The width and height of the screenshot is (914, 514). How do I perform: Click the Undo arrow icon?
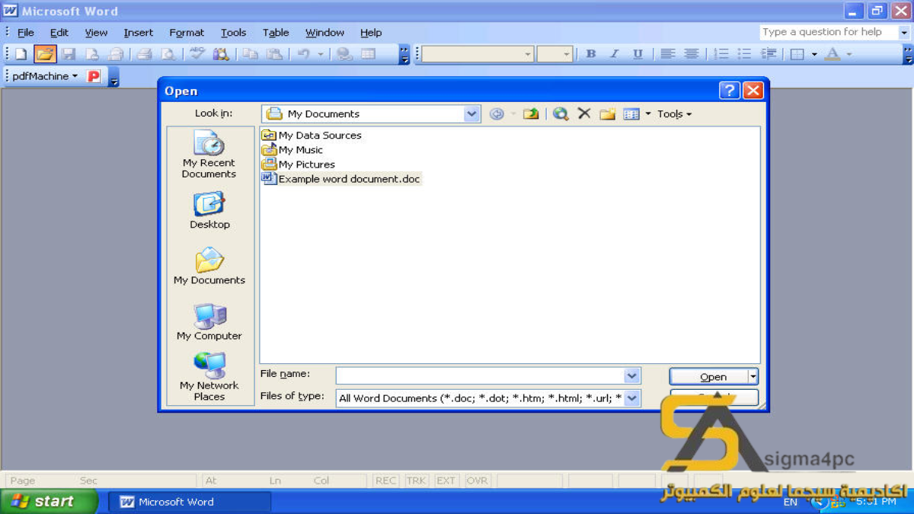point(303,54)
